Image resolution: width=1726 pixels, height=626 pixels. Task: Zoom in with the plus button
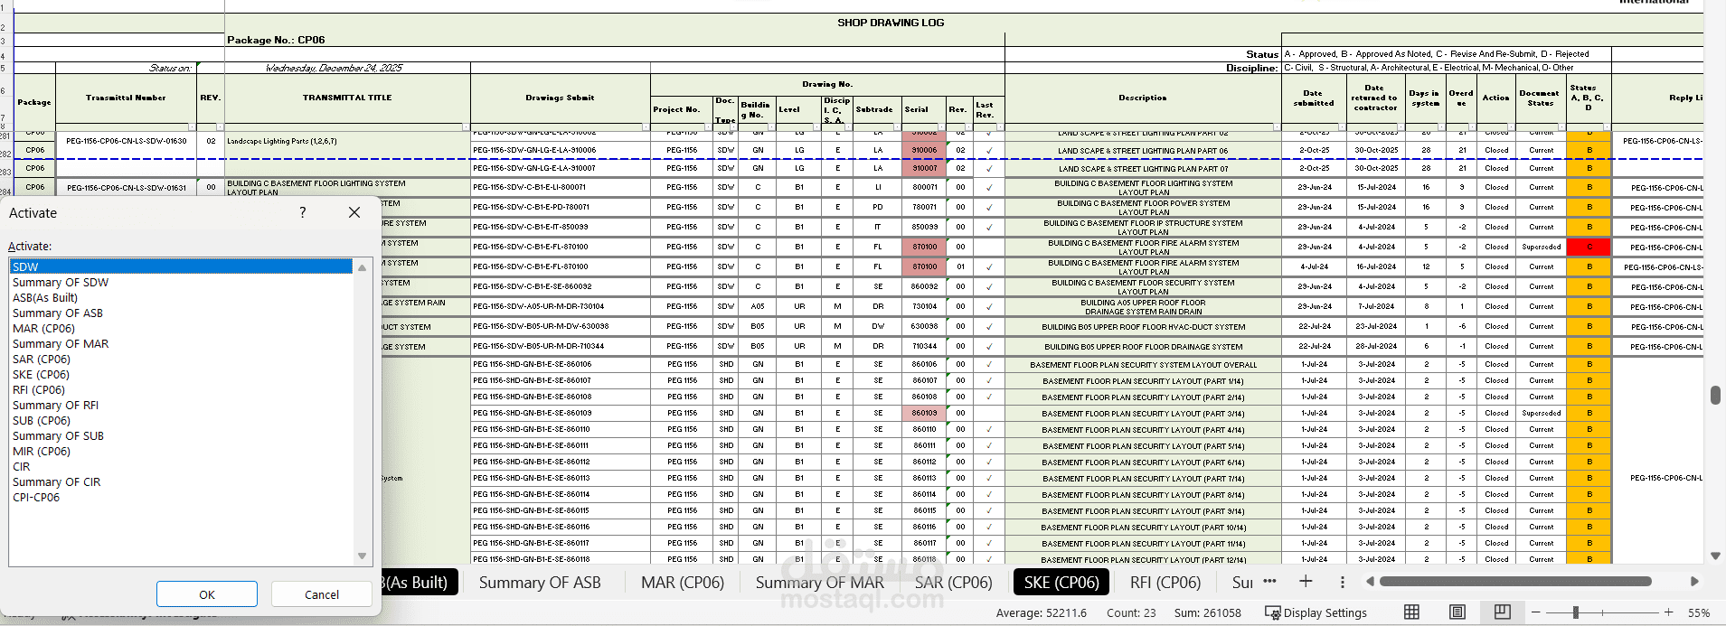[1668, 612]
